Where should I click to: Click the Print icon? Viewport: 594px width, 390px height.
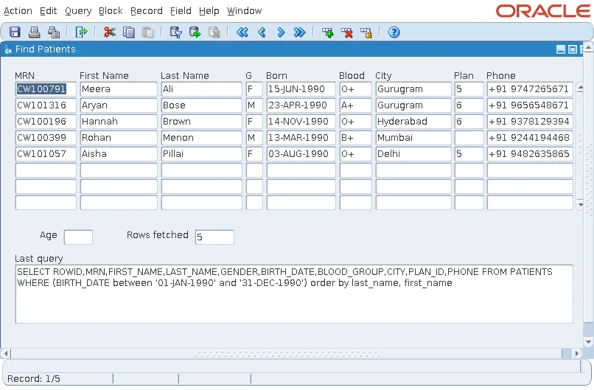(34, 32)
